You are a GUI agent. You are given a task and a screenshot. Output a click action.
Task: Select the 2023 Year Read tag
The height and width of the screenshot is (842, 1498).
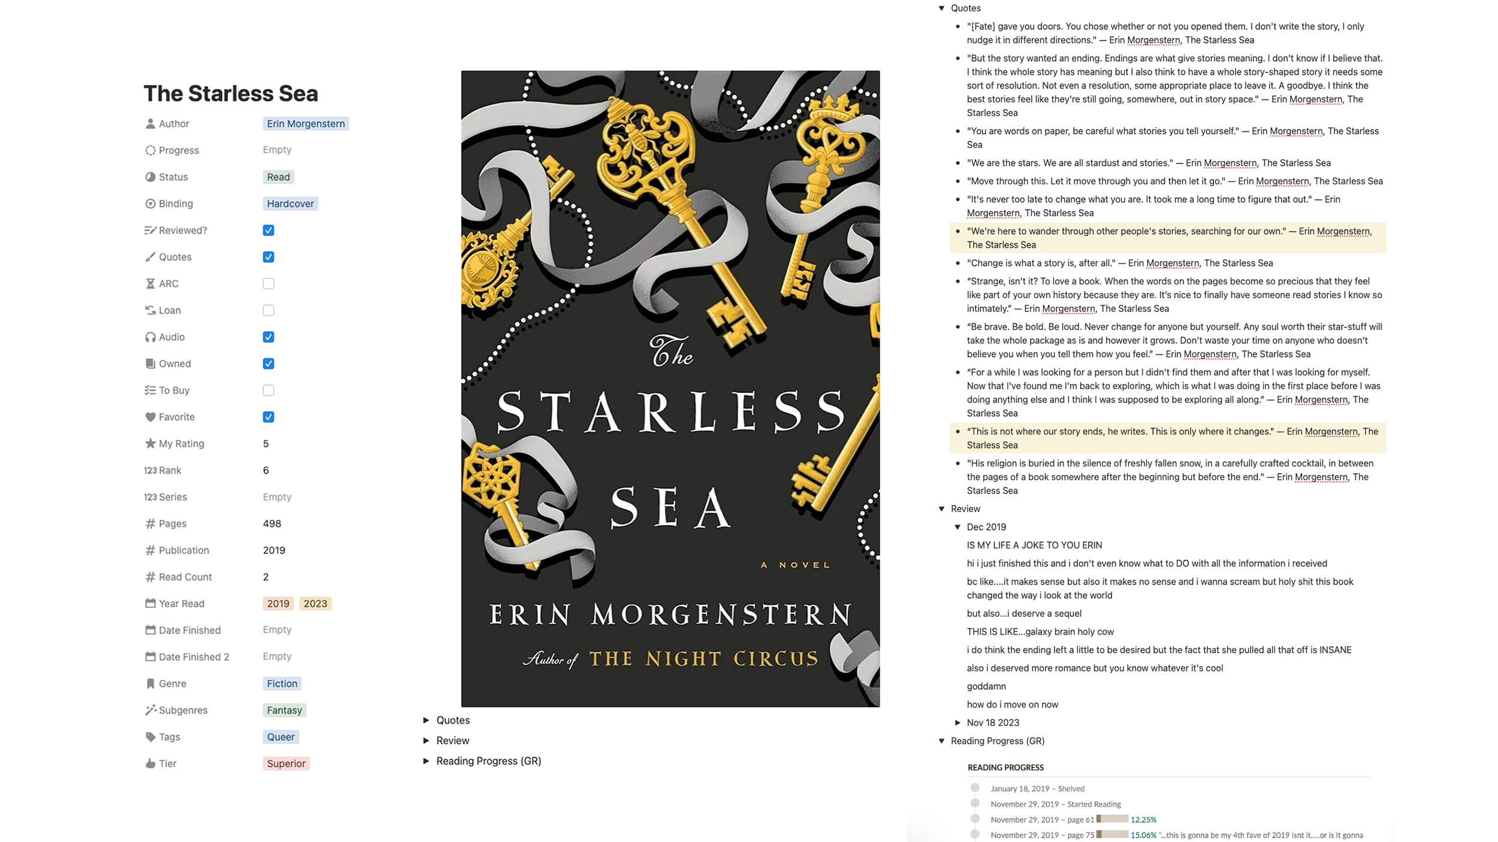(315, 604)
